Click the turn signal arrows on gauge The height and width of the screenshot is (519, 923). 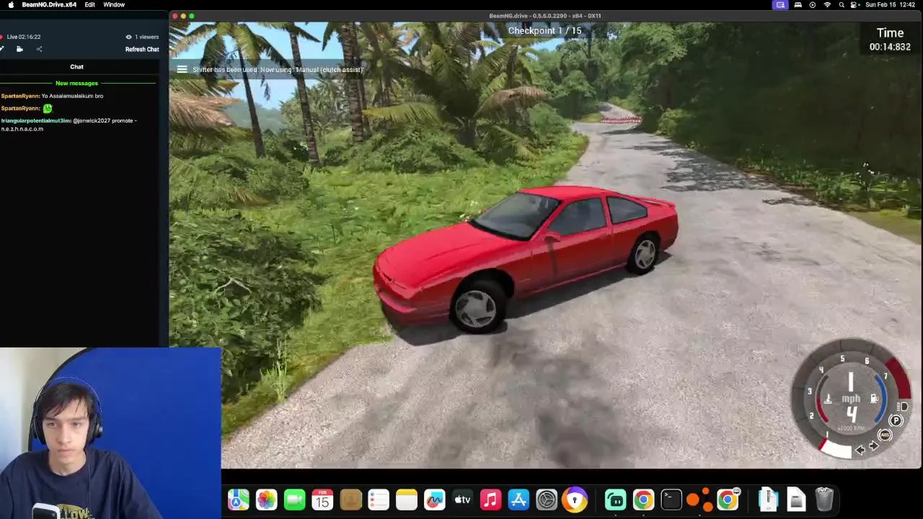pyautogui.click(x=867, y=448)
